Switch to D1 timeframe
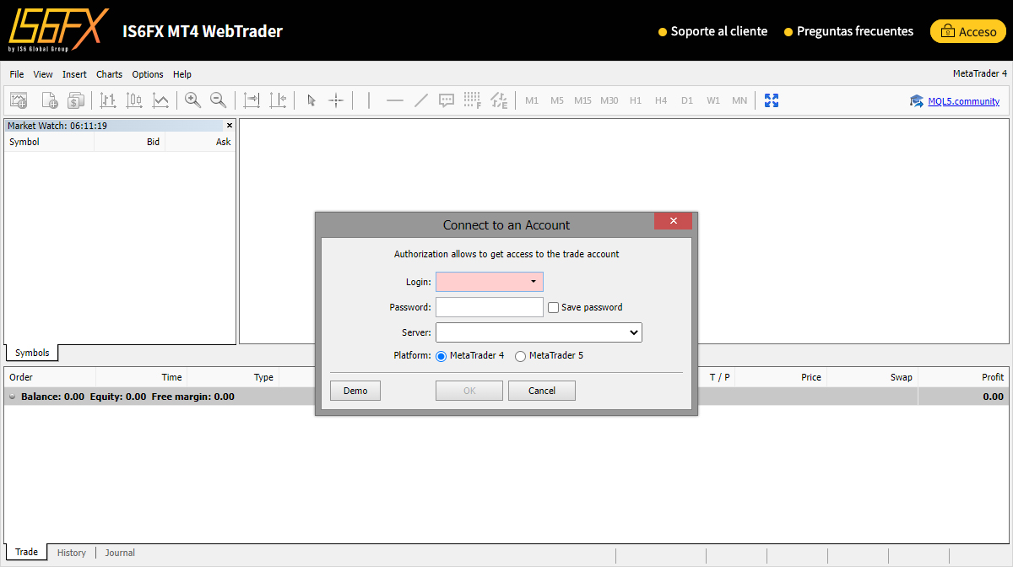Screen dimensions: 1013x567 tap(687, 100)
